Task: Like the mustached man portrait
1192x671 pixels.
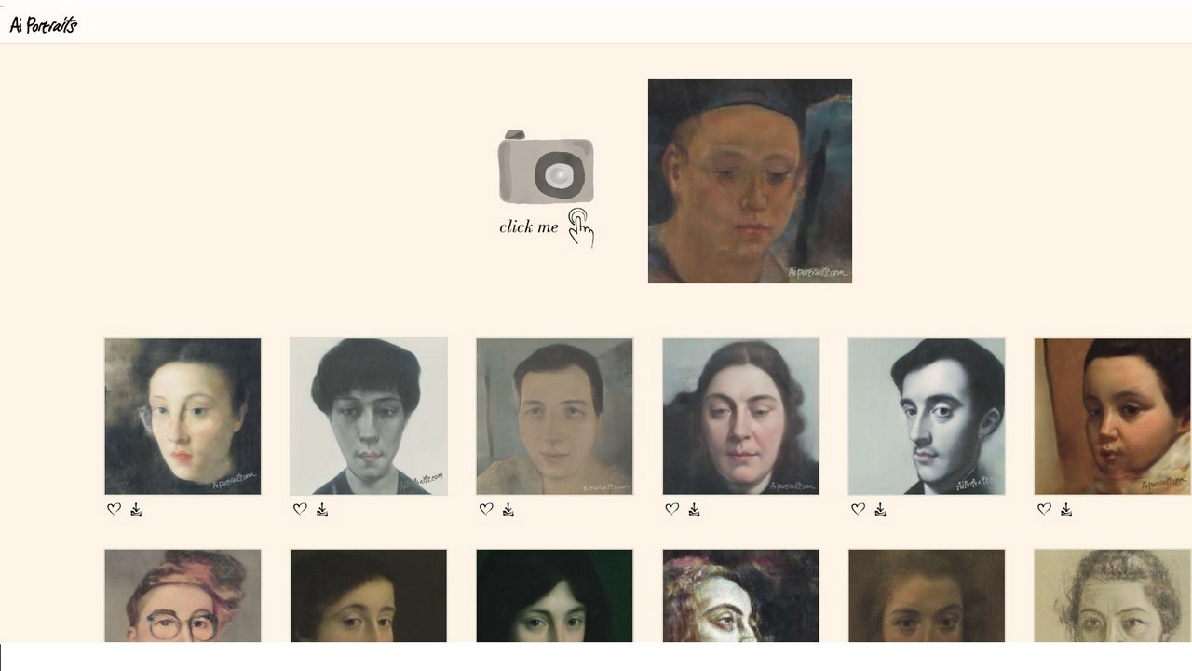Action: (858, 510)
